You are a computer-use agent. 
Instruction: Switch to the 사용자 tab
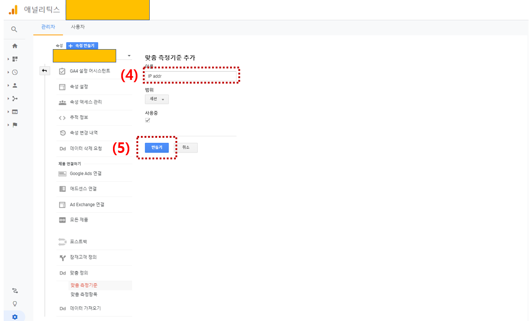click(78, 27)
